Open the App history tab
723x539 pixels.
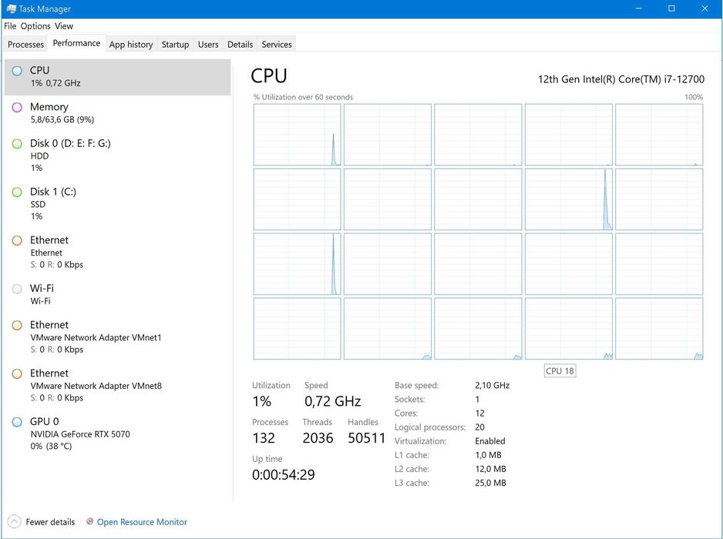click(x=131, y=45)
